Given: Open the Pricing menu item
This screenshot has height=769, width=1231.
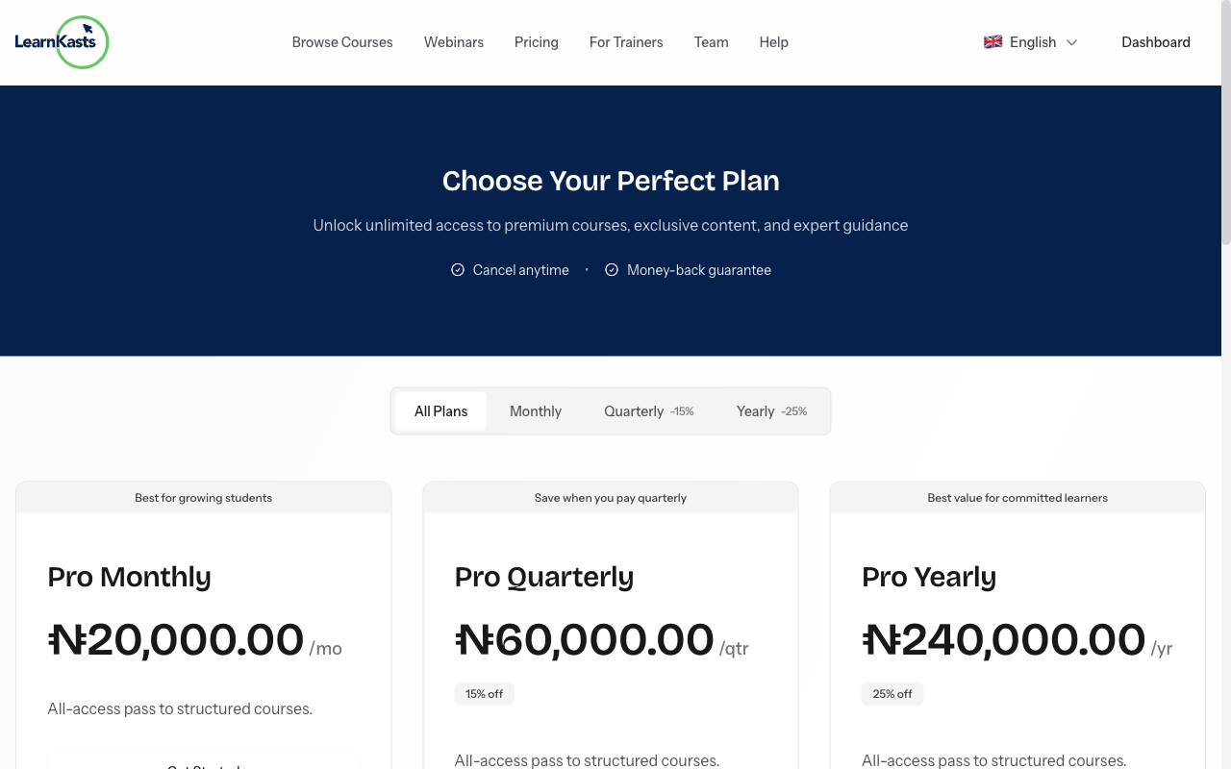Looking at the screenshot, I should [536, 42].
